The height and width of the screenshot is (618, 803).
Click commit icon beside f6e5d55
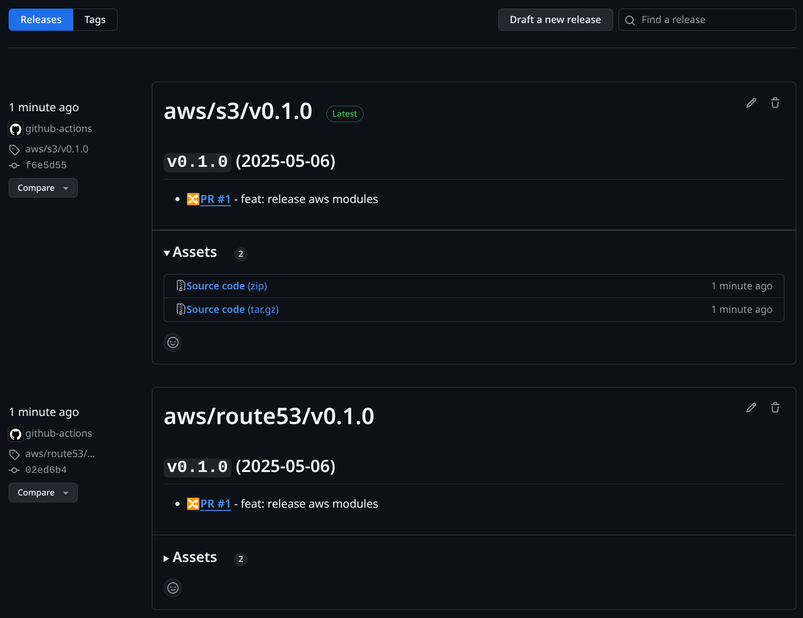point(14,165)
